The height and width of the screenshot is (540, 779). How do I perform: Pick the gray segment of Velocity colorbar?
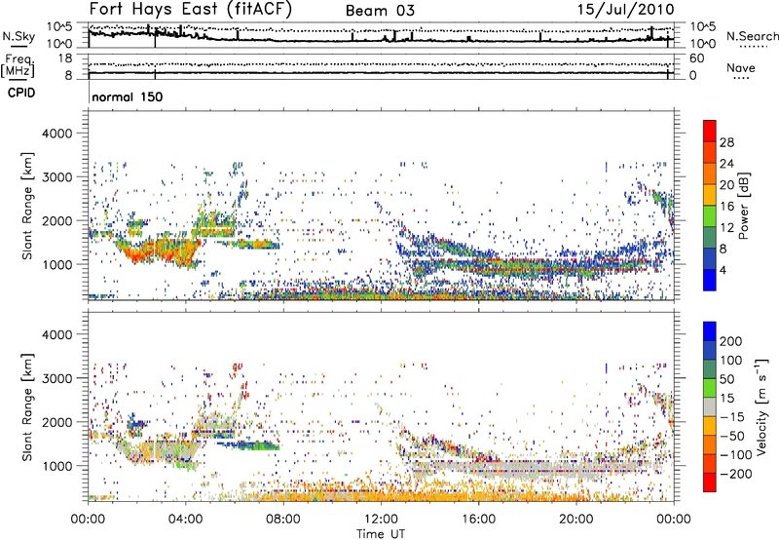tap(710, 406)
